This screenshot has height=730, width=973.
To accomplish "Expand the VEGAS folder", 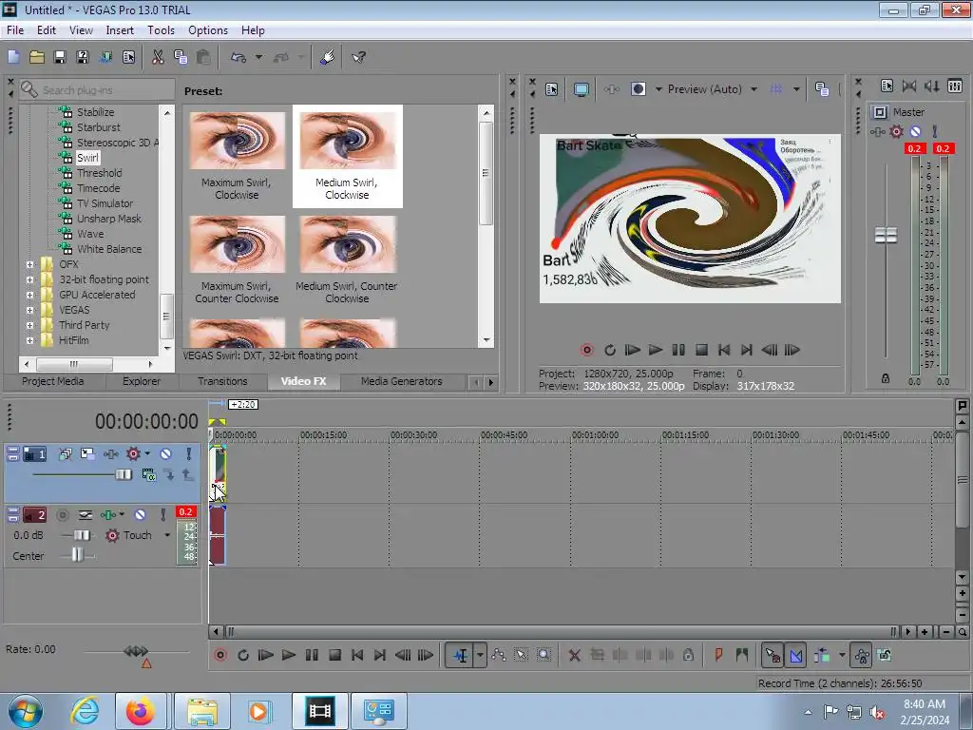I will (29, 310).
